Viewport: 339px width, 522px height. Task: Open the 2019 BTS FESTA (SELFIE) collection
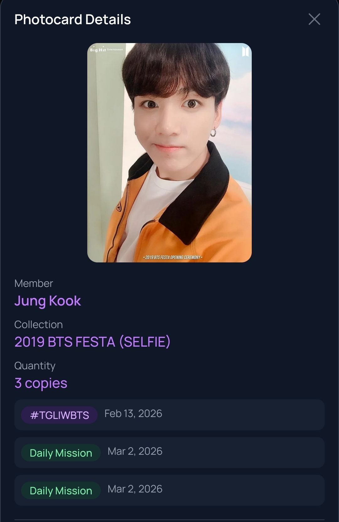point(92,342)
